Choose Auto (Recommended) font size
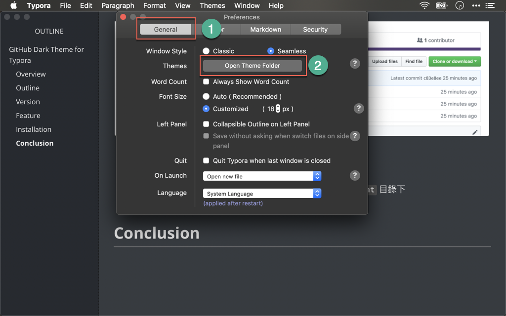 pyautogui.click(x=206, y=96)
